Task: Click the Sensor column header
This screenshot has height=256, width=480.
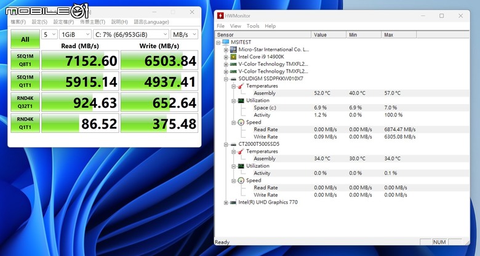Action: point(263,34)
